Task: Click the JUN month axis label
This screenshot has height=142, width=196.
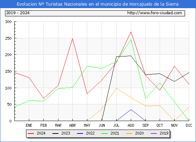Action: tap(102, 125)
